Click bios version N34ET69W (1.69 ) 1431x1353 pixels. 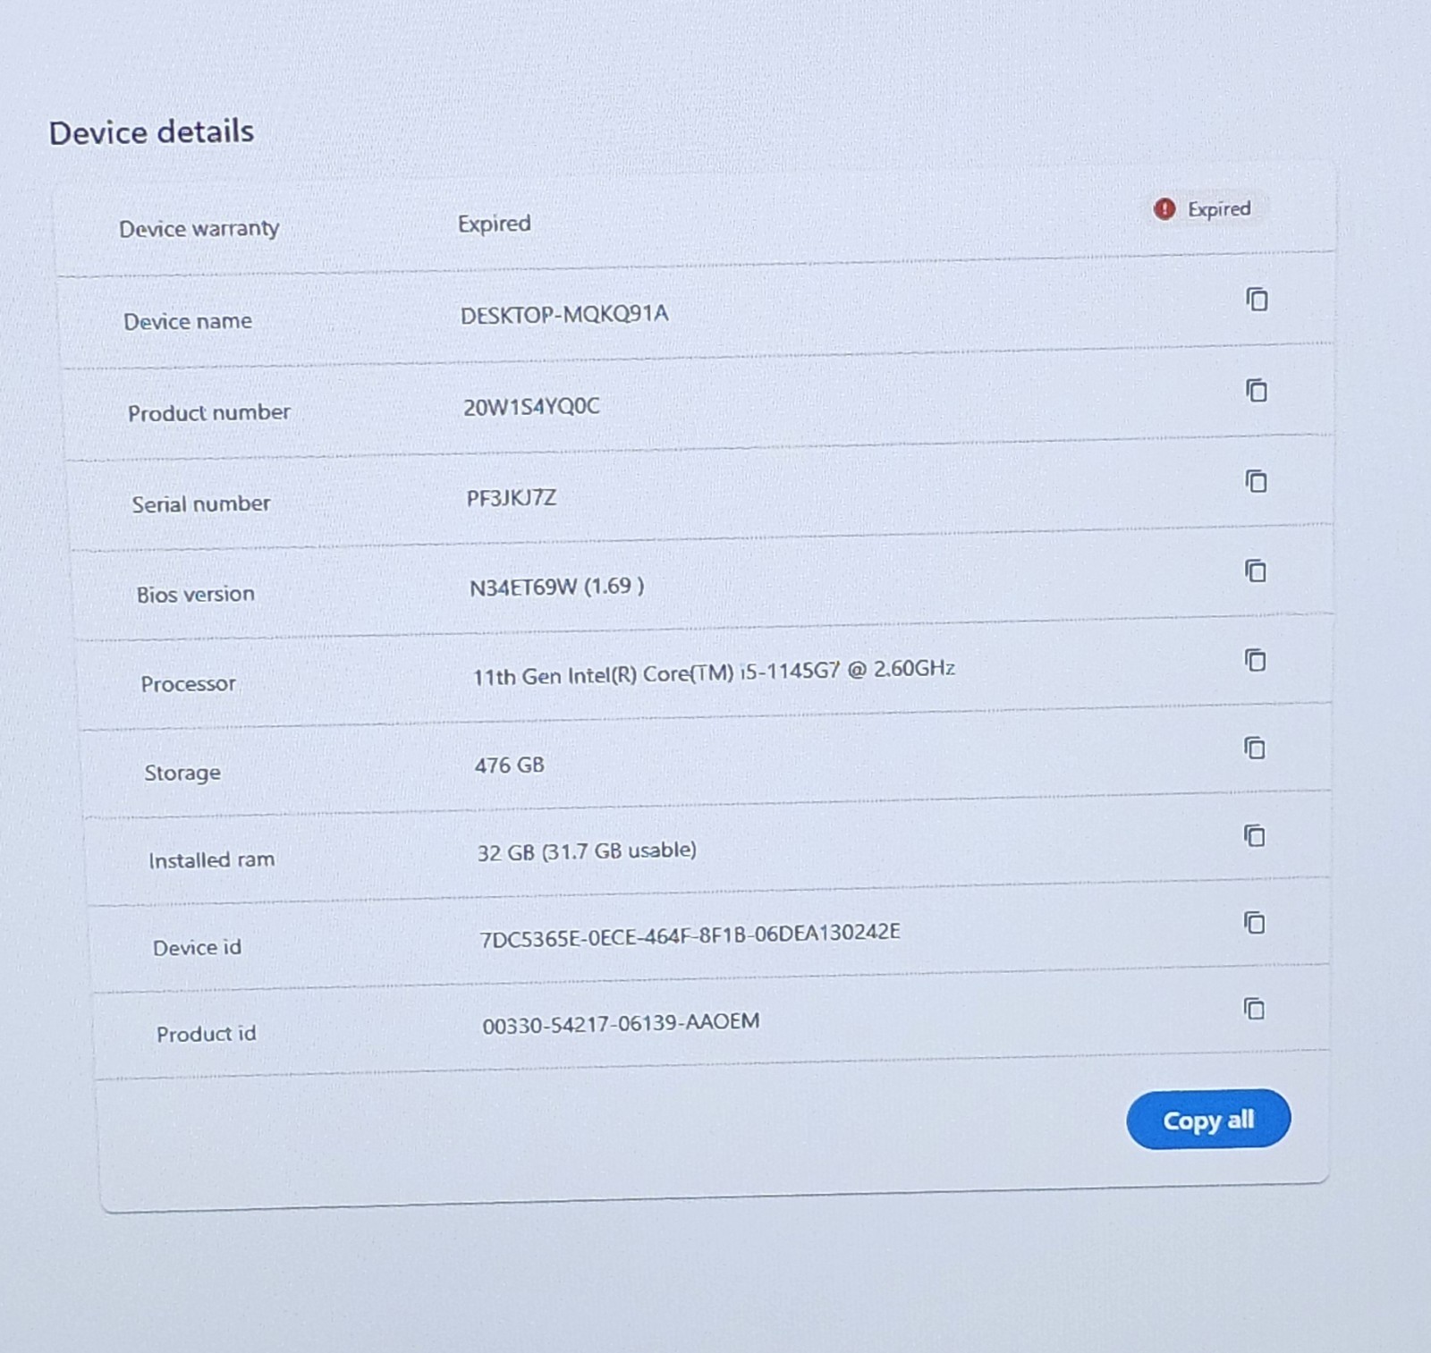click(556, 587)
